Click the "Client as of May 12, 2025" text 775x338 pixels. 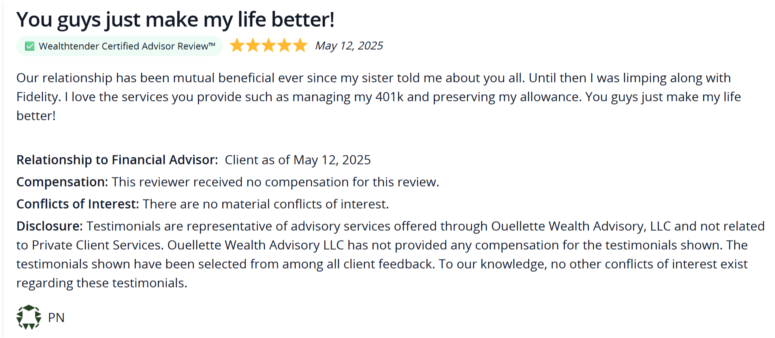(297, 160)
